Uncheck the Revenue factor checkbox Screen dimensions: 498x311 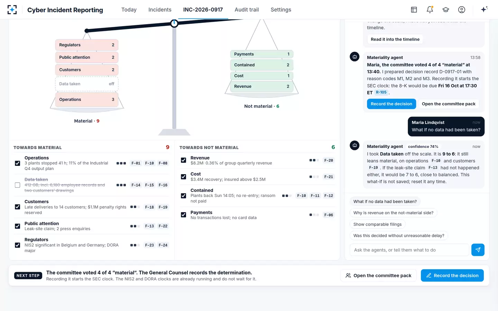pos(184,160)
